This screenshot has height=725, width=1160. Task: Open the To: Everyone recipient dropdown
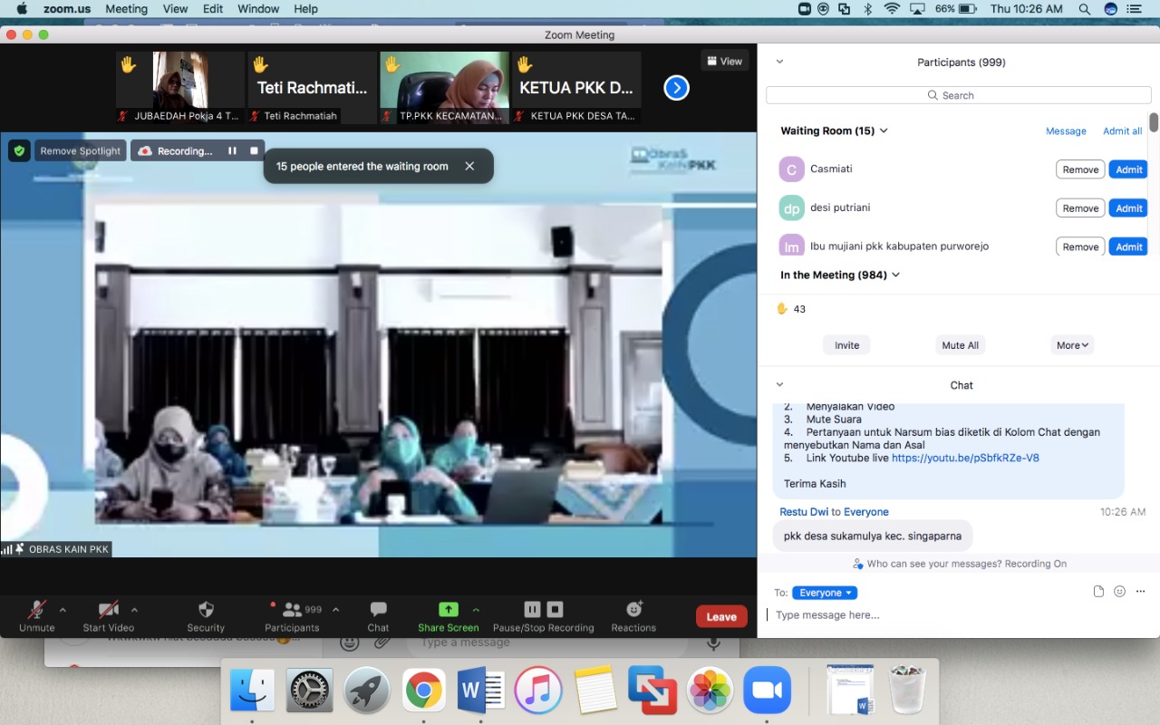(824, 593)
